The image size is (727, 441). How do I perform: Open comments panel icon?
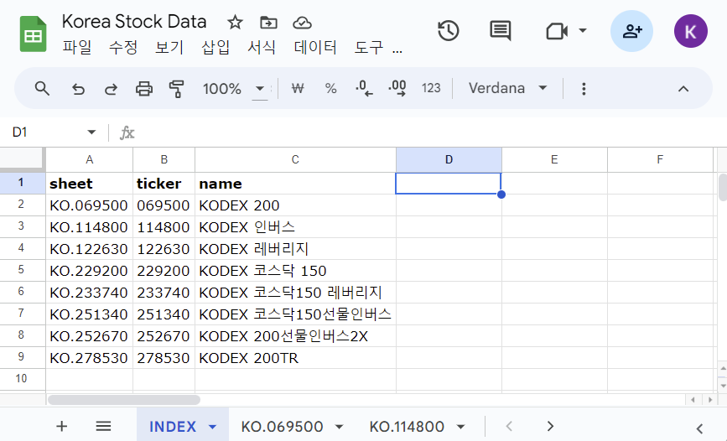(x=501, y=31)
